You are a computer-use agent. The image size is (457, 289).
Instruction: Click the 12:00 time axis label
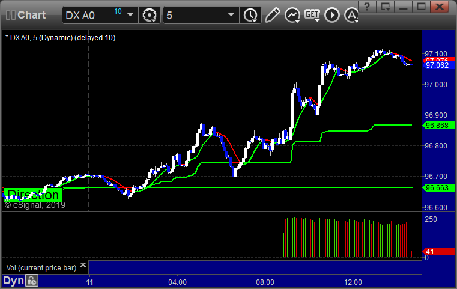point(353,282)
